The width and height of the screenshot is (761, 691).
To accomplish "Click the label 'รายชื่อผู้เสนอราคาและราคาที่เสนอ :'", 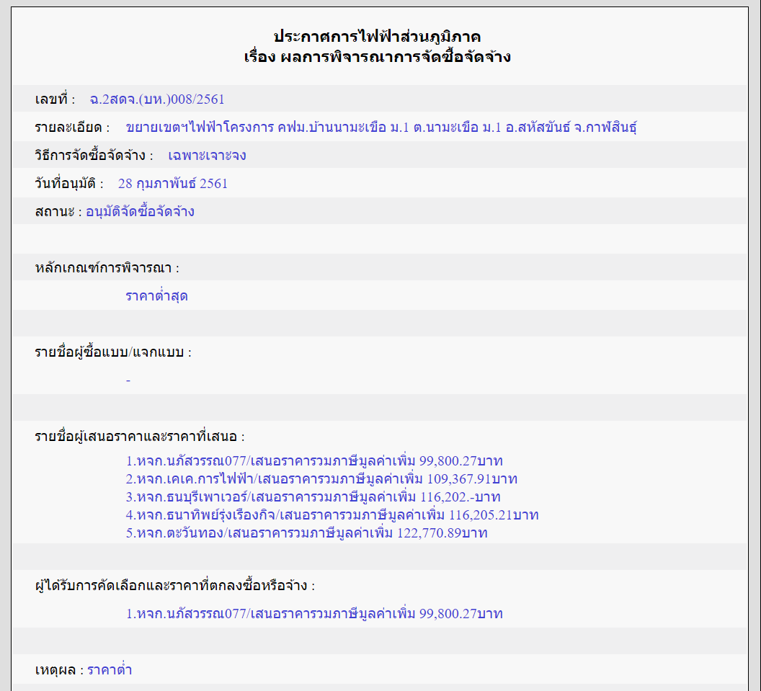I will coord(140,436).
